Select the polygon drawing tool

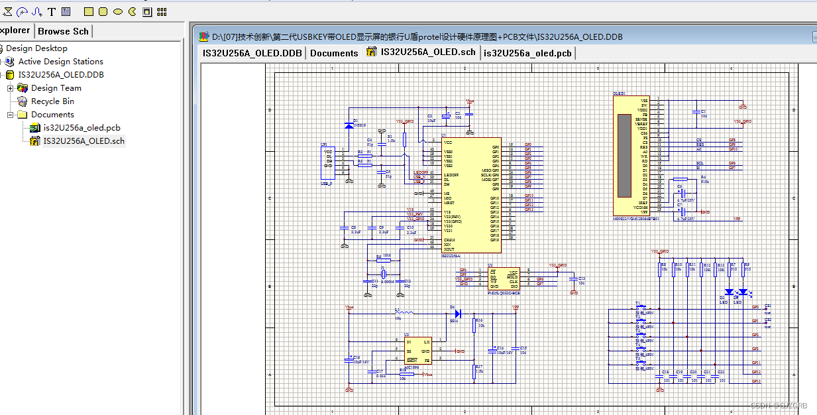pyautogui.click(x=8, y=11)
